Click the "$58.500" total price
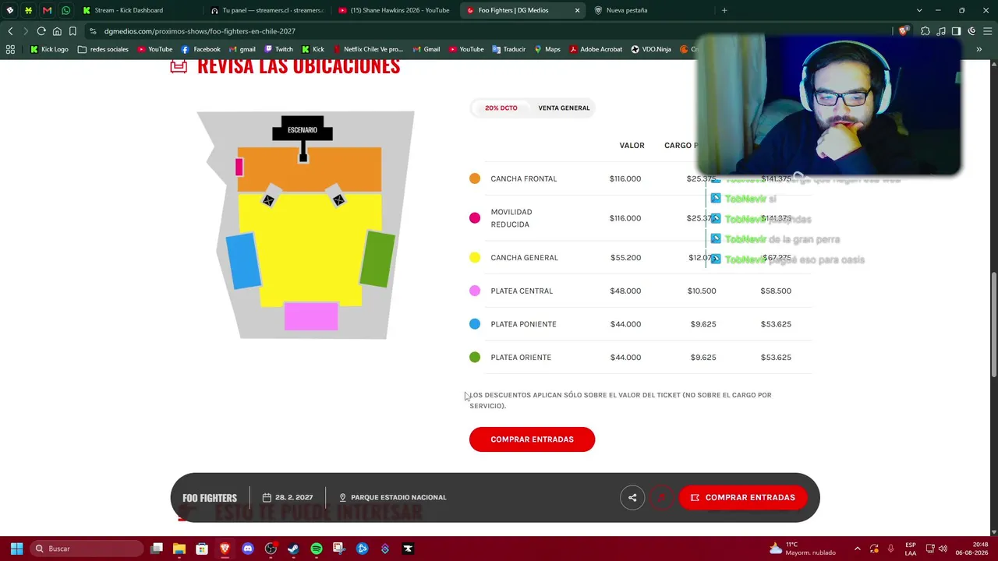 pos(776,291)
